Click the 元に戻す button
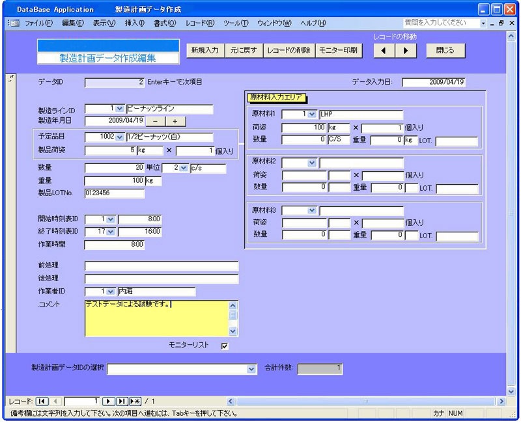The height and width of the screenshot is (423, 521). click(244, 51)
